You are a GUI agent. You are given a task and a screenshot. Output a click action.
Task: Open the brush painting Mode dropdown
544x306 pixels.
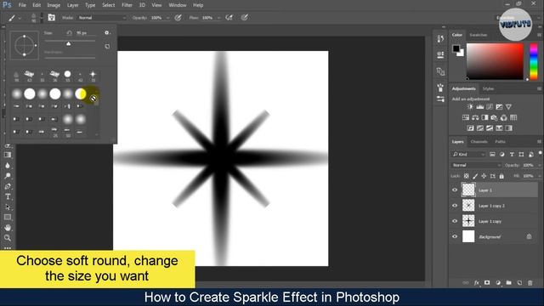pyautogui.click(x=102, y=18)
